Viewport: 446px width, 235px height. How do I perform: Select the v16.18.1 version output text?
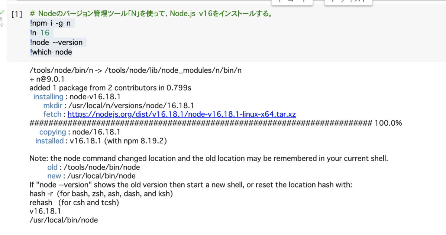click(x=41, y=211)
